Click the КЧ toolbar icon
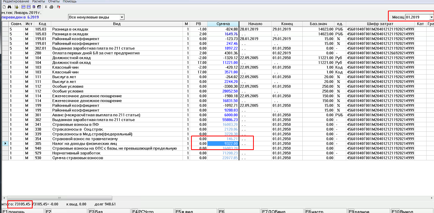This screenshot has width=434, height=213. [x=29, y=7]
